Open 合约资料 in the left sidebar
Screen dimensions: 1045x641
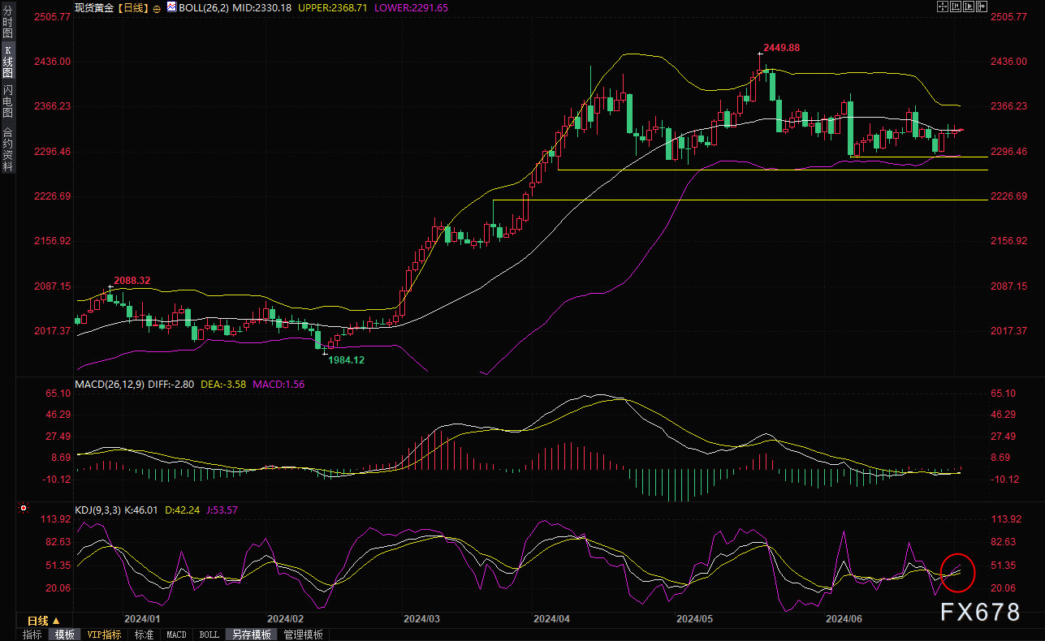(7, 148)
